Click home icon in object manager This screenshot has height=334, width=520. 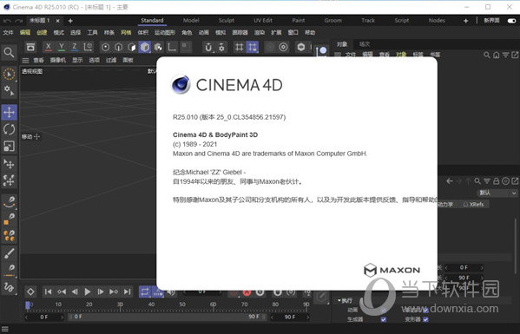(496, 55)
